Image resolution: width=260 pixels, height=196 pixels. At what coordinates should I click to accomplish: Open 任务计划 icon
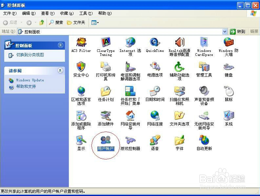[106, 91]
